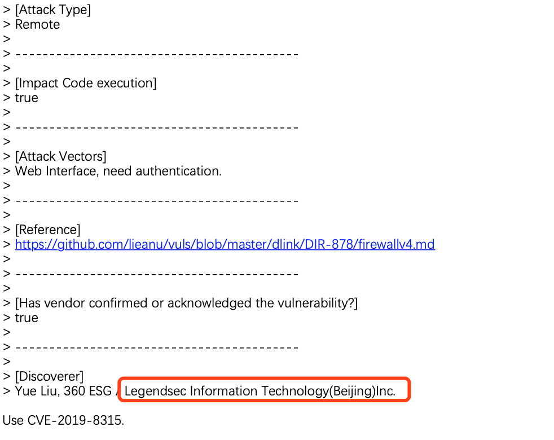554x440 pixels.
Task: Click the dashed separator below the github link
Action: click(x=157, y=274)
